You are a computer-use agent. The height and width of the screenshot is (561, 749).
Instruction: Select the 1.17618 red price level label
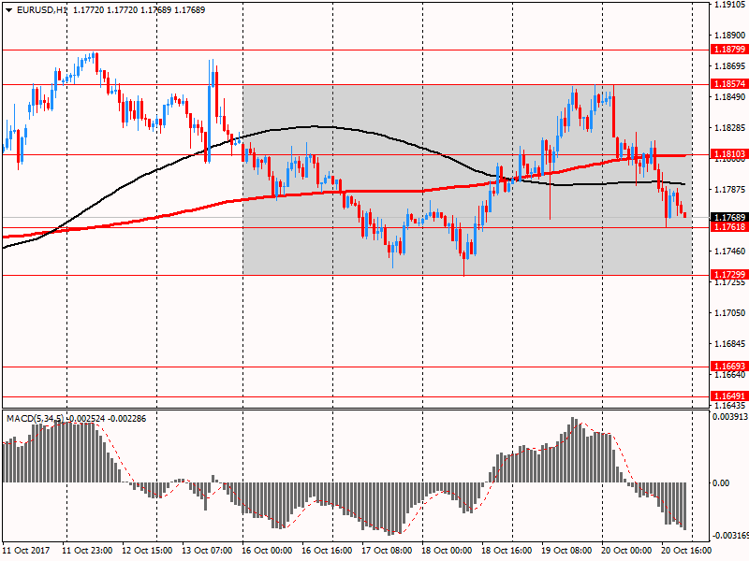[729, 227]
